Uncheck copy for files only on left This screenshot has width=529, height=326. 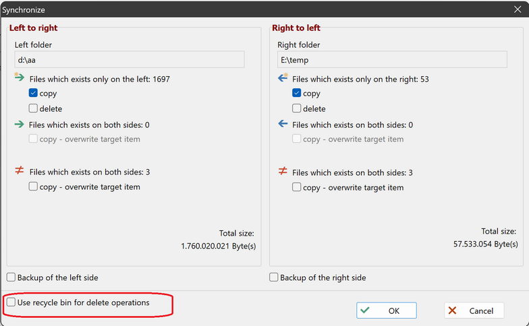point(33,94)
